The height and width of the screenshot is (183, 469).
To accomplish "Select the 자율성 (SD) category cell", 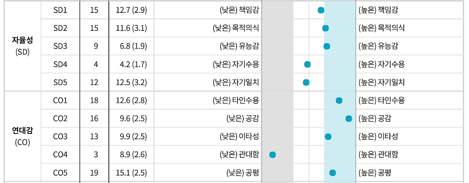I will pyautogui.click(x=22, y=46).
